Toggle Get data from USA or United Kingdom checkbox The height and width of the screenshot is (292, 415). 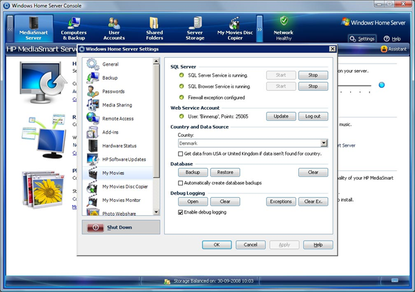click(180, 154)
